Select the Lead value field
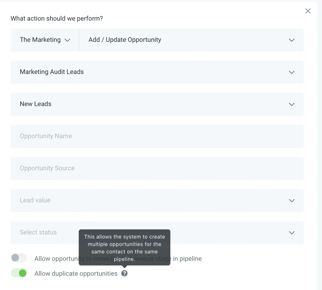The image size is (322, 290). click(x=157, y=201)
